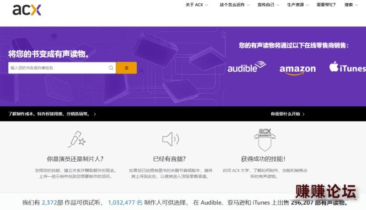This screenshot has width=366, height=210.
Task: Open 了解制作成本、特许权使用费 link
Action: pyautogui.click(x=49, y=114)
